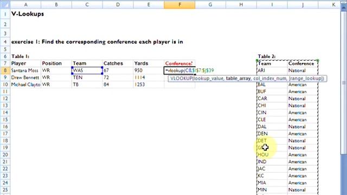347x195 pixels.
Task: Select the MIA team cell
Action: pyautogui.click(x=272, y=183)
